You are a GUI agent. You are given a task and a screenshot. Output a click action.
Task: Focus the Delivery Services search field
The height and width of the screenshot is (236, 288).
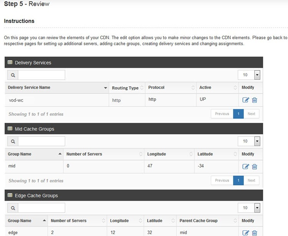pyautogui.click(x=41, y=75)
